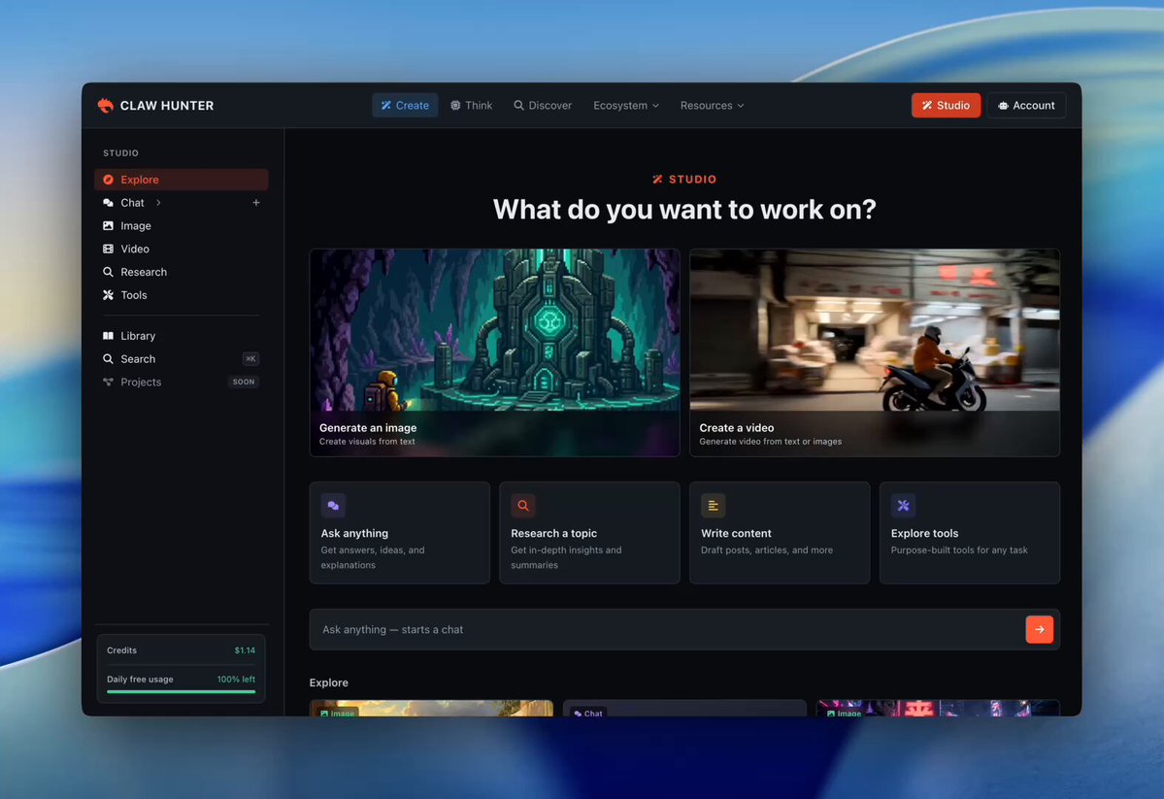Select the Video film icon in sidebar
This screenshot has width=1164, height=799.
109,249
